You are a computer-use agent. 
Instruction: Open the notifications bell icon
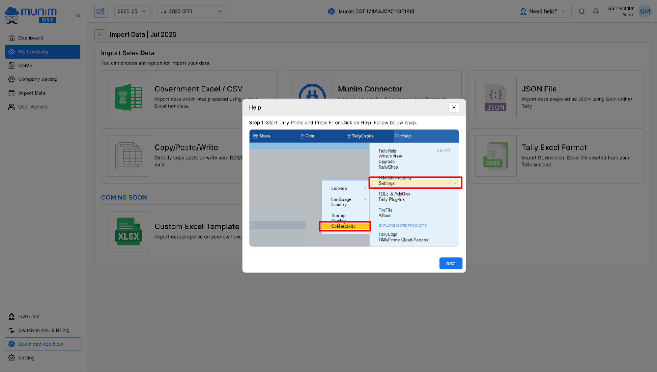pos(595,11)
